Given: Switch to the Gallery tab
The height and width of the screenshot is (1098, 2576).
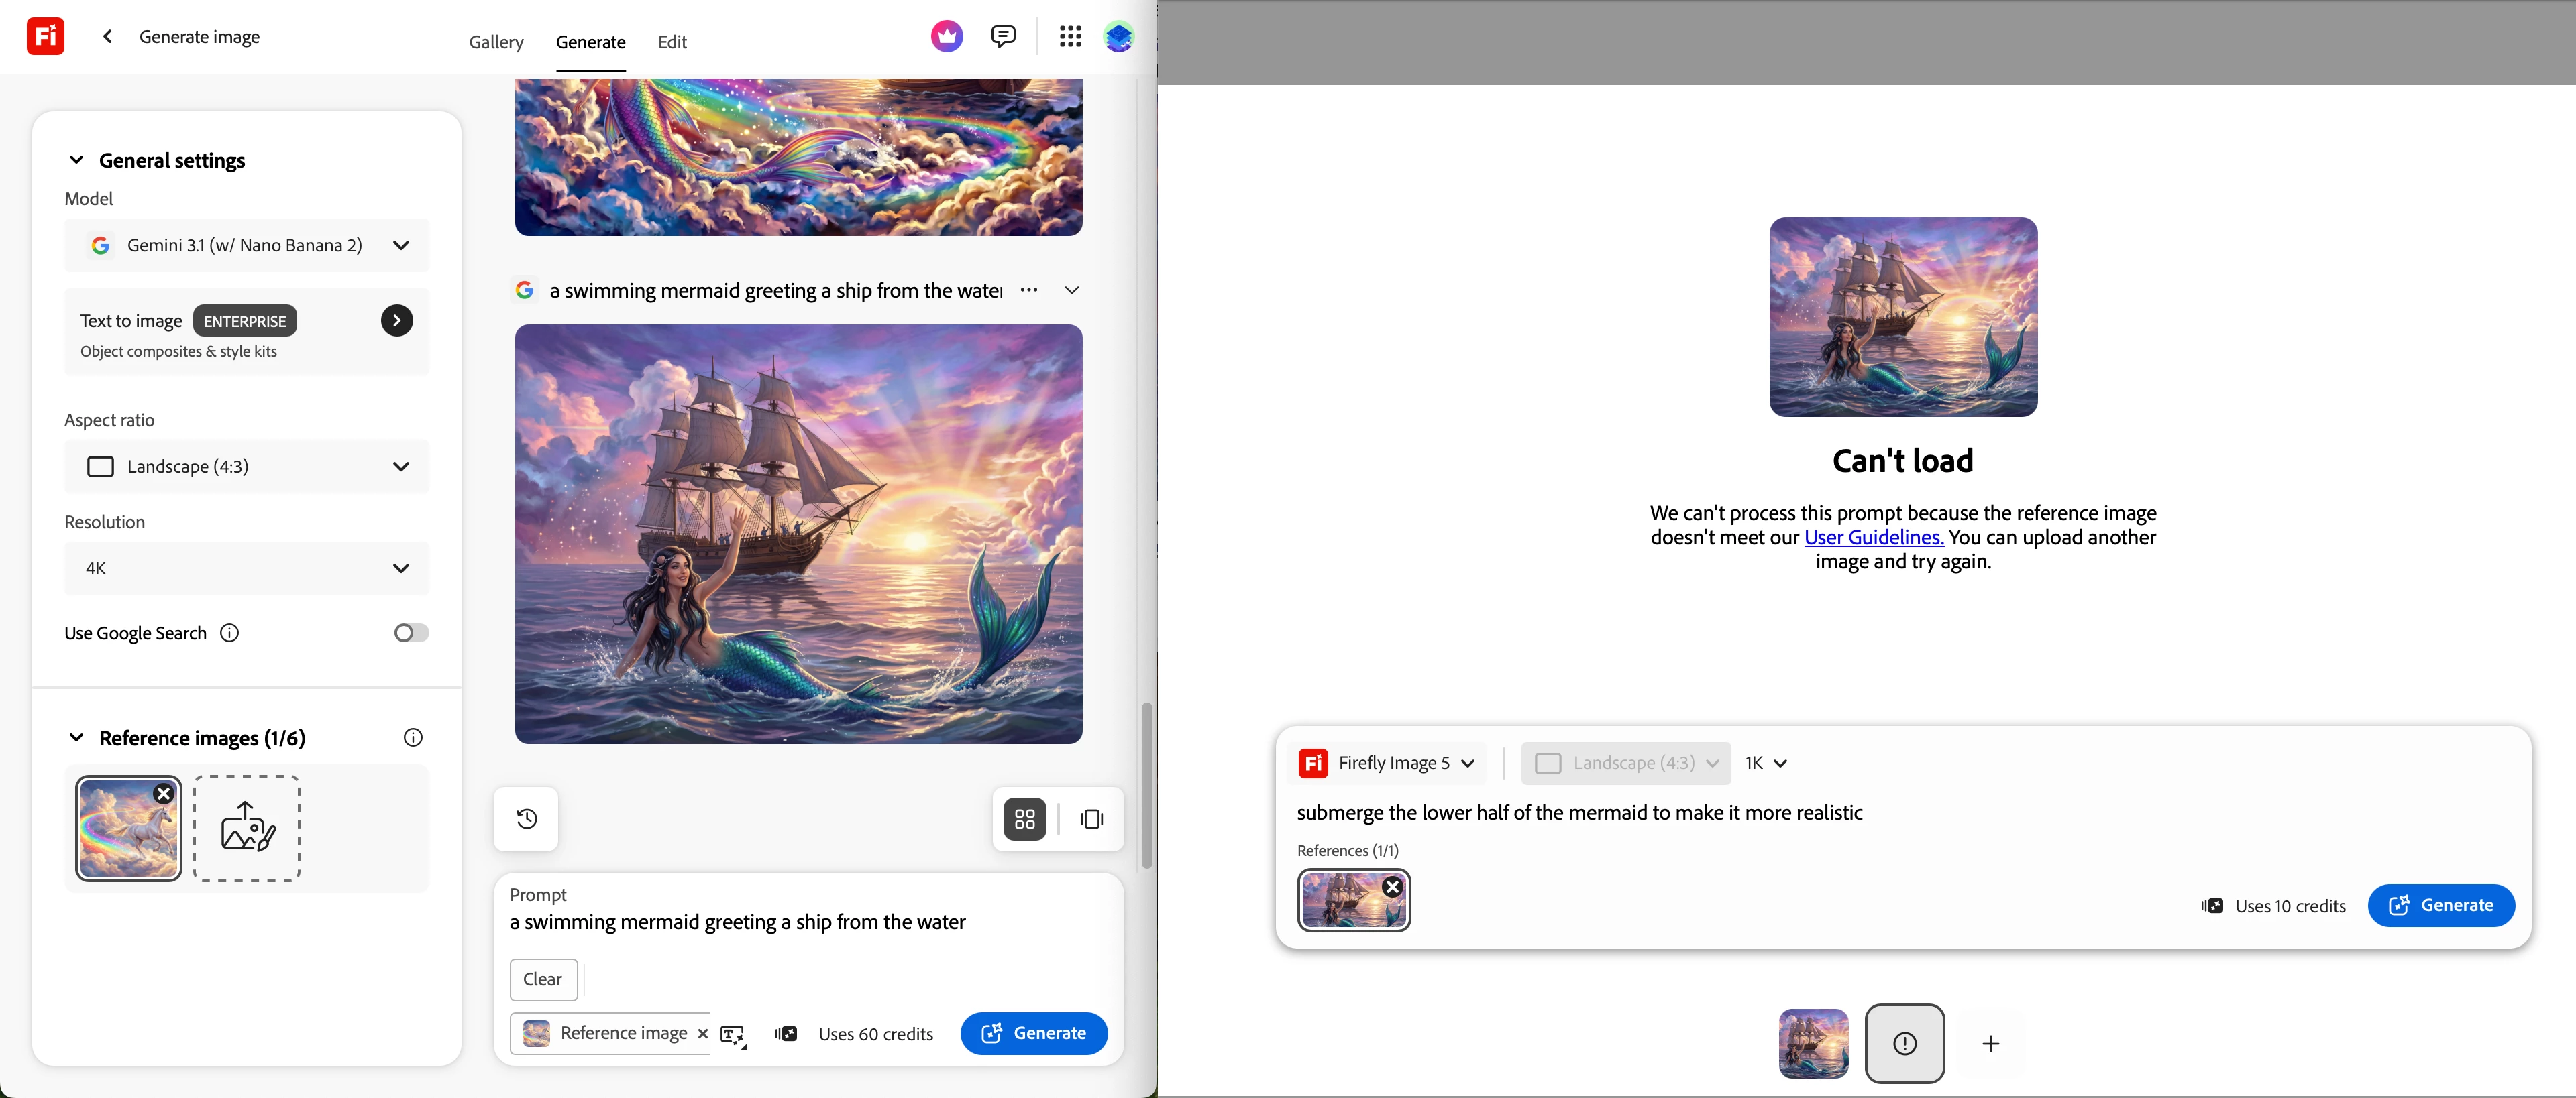Looking at the screenshot, I should click(496, 42).
